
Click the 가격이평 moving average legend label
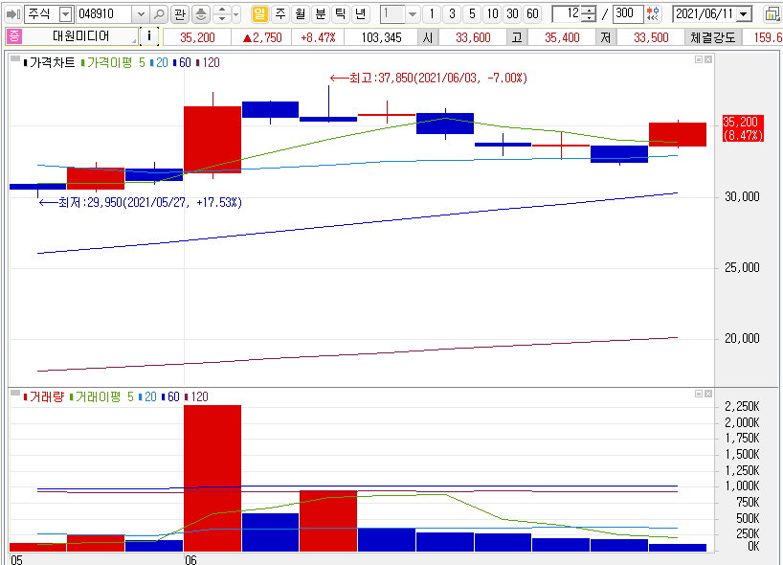point(109,62)
